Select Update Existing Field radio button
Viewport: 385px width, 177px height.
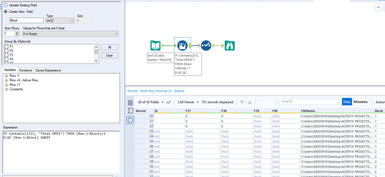(6, 5)
